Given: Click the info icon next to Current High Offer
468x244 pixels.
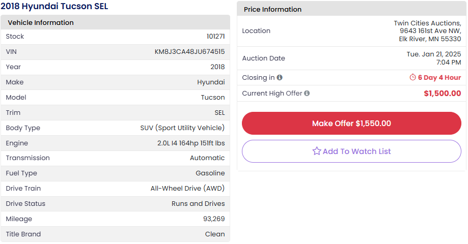Looking at the screenshot, I should (307, 94).
